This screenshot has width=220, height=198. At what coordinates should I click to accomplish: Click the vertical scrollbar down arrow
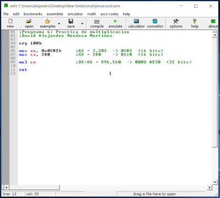215,182
